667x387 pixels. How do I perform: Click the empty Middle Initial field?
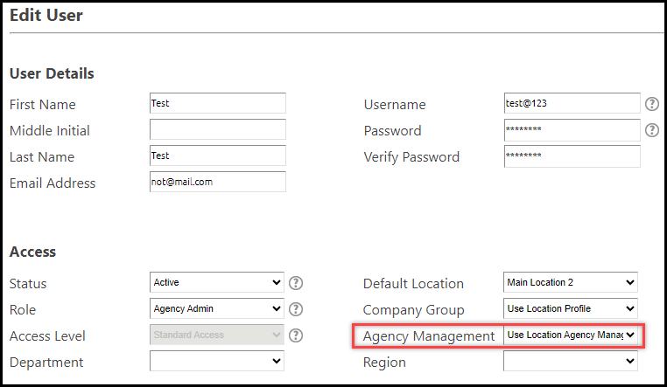pos(218,129)
